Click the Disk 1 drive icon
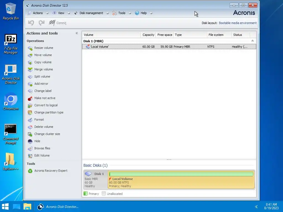283x212 pixels. (x=88, y=174)
